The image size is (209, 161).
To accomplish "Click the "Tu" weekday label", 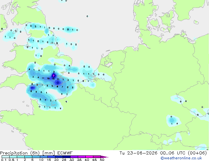I will click(x=122, y=153).
